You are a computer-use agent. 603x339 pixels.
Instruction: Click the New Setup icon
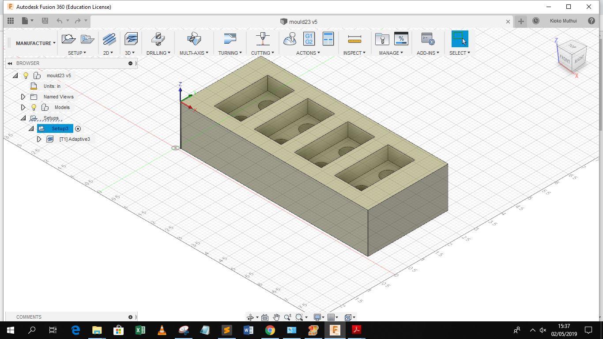pyautogui.click(x=68, y=39)
